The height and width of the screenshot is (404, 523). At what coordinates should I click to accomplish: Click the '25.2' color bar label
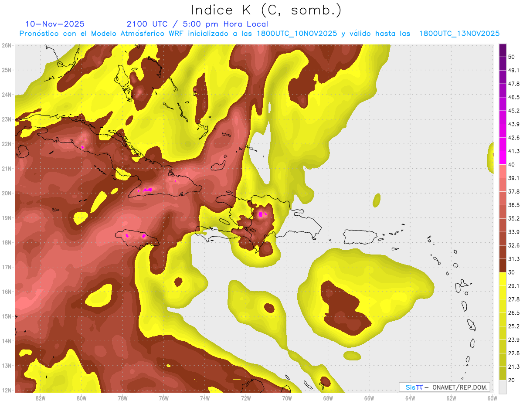(x=513, y=326)
